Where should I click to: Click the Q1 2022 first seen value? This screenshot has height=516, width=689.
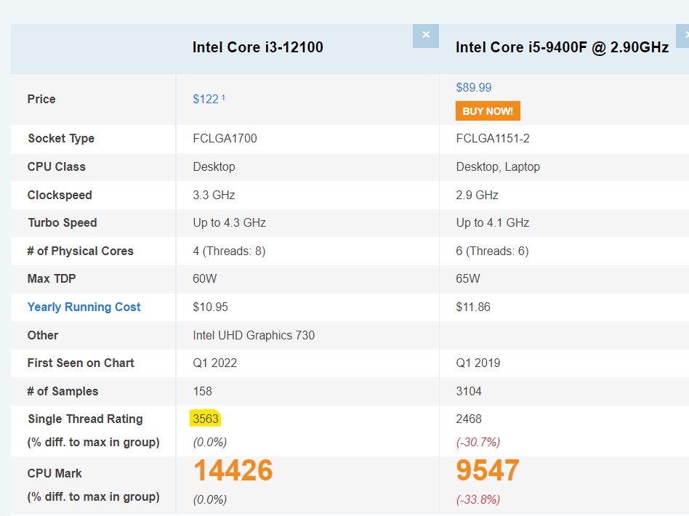pos(215,363)
